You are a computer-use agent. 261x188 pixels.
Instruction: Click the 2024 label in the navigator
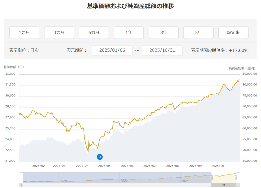click(x=185, y=181)
